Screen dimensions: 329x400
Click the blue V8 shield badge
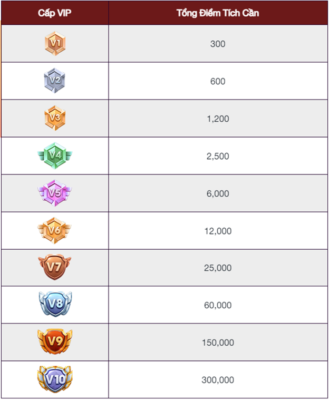point(55,304)
